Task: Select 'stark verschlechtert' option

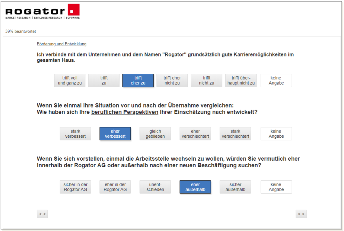Action: pos(235,134)
